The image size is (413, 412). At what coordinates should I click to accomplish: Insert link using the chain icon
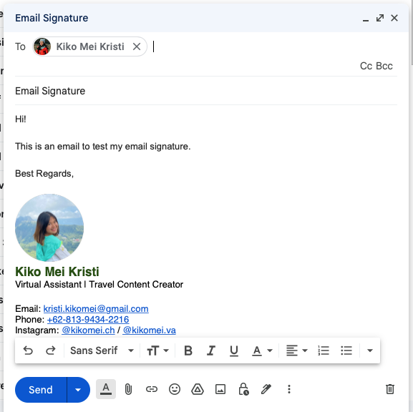pyautogui.click(x=152, y=389)
